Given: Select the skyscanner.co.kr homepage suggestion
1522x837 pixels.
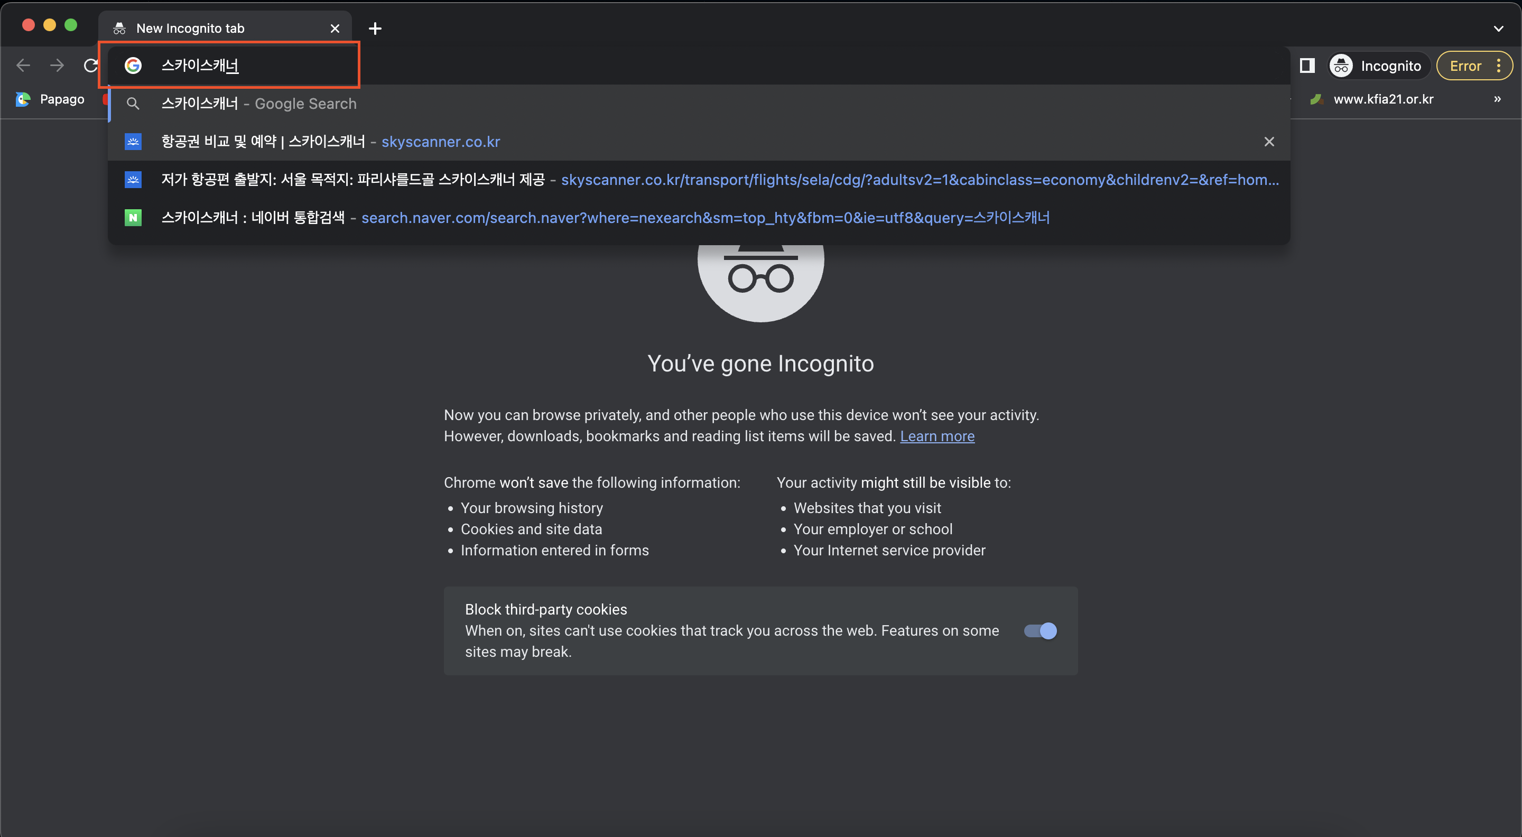Looking at the screenshot, I should pyautogui.click(x=331, y=142).
